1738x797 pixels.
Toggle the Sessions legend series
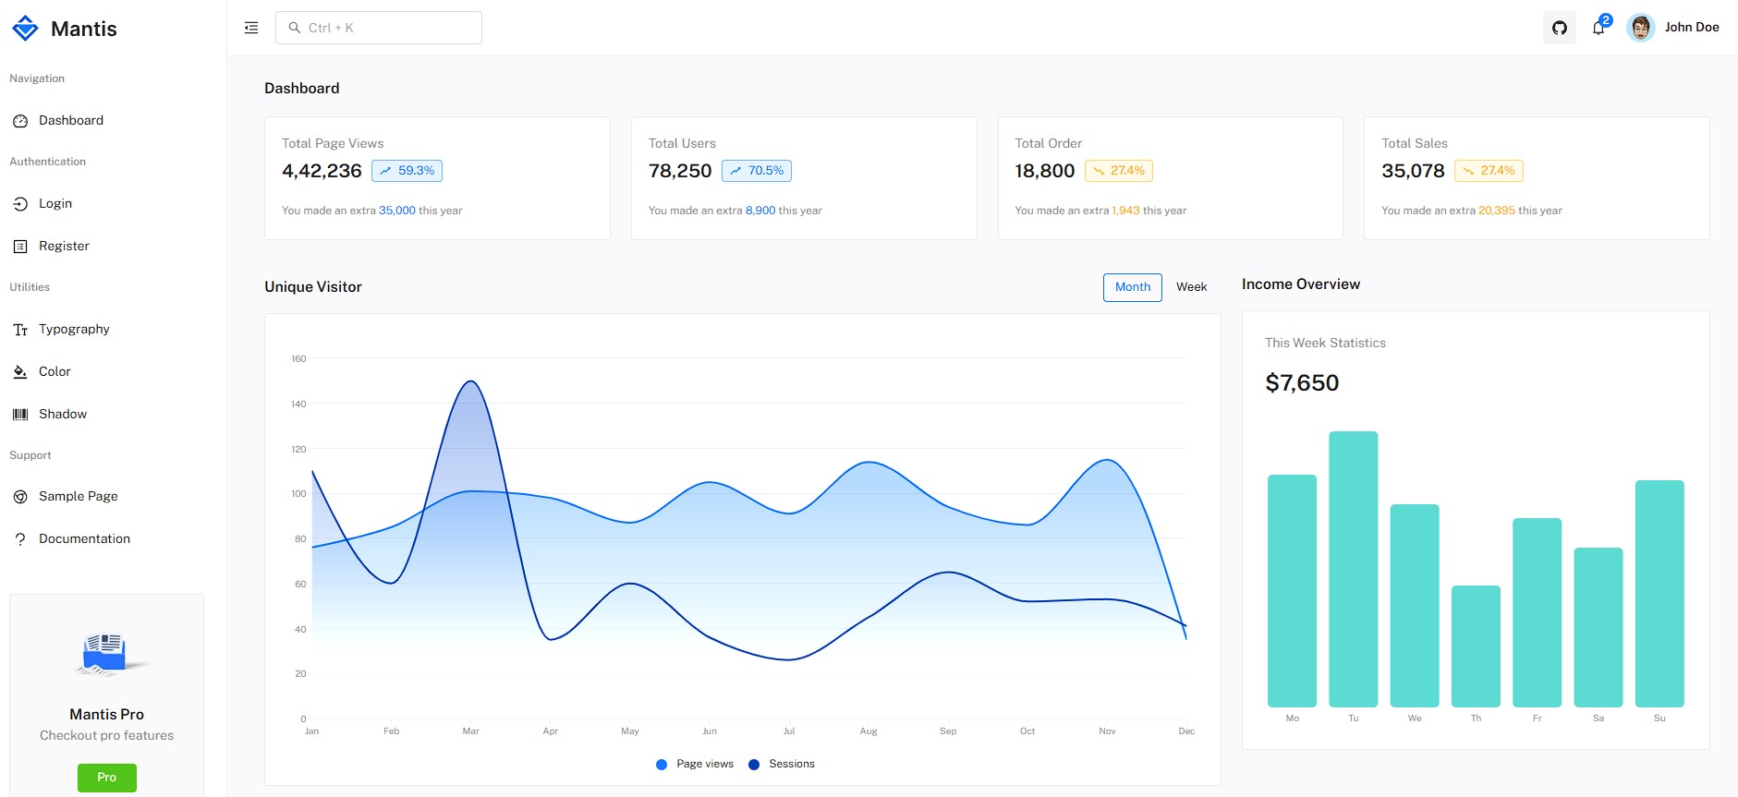(x=782, y=764)
